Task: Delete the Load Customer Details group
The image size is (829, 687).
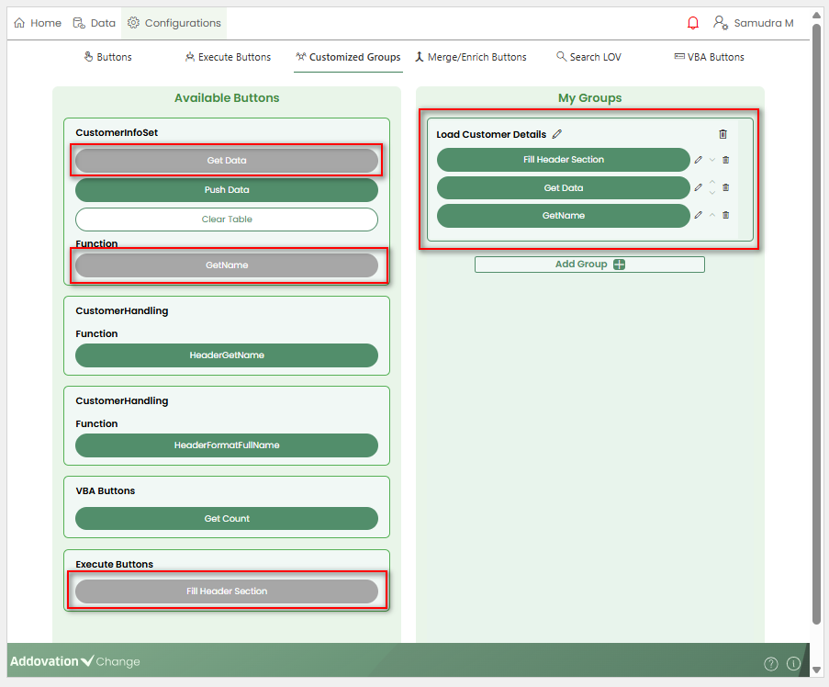Action: click(x=723, y=134)
